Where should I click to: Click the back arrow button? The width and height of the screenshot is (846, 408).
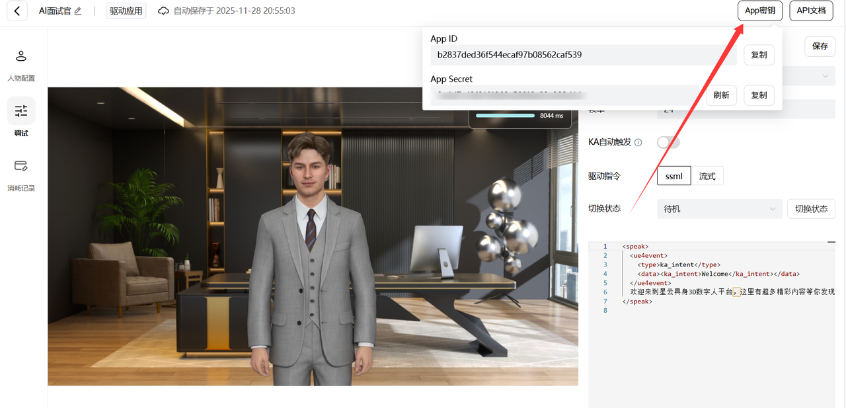pos(17,11)
